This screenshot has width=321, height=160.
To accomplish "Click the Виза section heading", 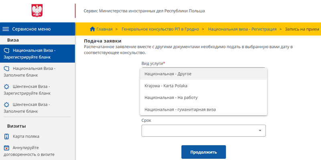I will point(13,40).
